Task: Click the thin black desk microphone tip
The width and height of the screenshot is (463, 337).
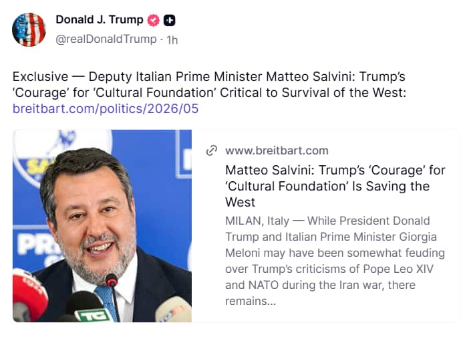Action: [x=112, y=280]
